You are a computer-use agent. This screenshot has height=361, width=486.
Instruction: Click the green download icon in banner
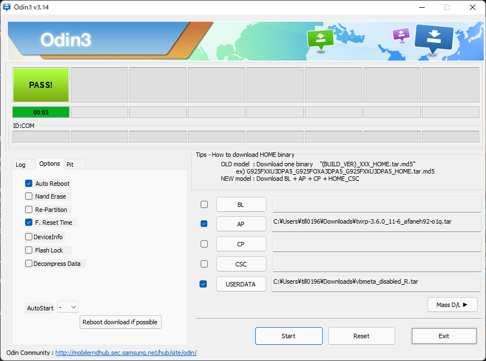(x=320, y=38)
